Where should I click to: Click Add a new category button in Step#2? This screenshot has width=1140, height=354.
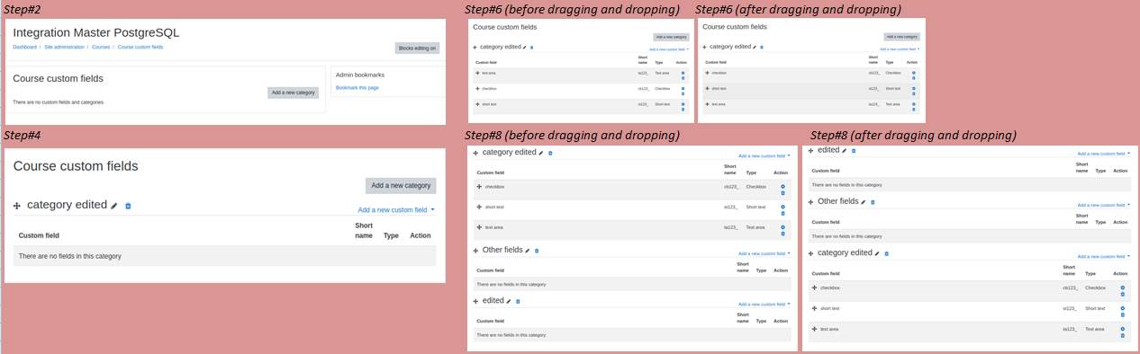[x=293, y=93]
